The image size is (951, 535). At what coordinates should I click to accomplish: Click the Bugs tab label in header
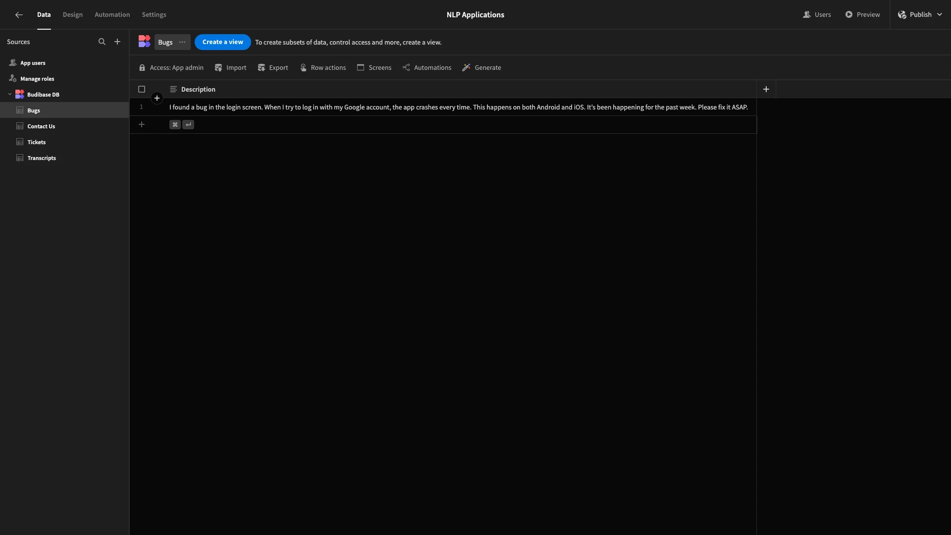165,42
